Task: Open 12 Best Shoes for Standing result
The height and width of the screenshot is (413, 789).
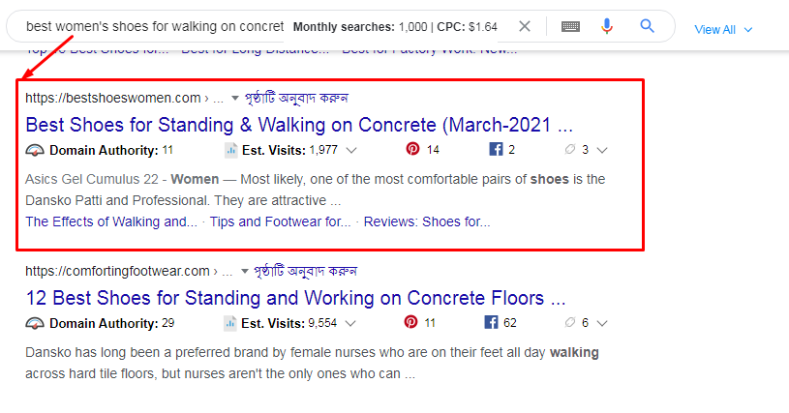Action: (295, 298)
